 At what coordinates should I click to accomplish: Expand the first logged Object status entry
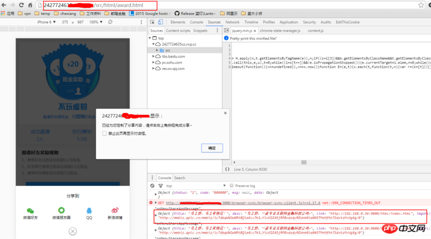pyautogui.click(x=156, y=194)
